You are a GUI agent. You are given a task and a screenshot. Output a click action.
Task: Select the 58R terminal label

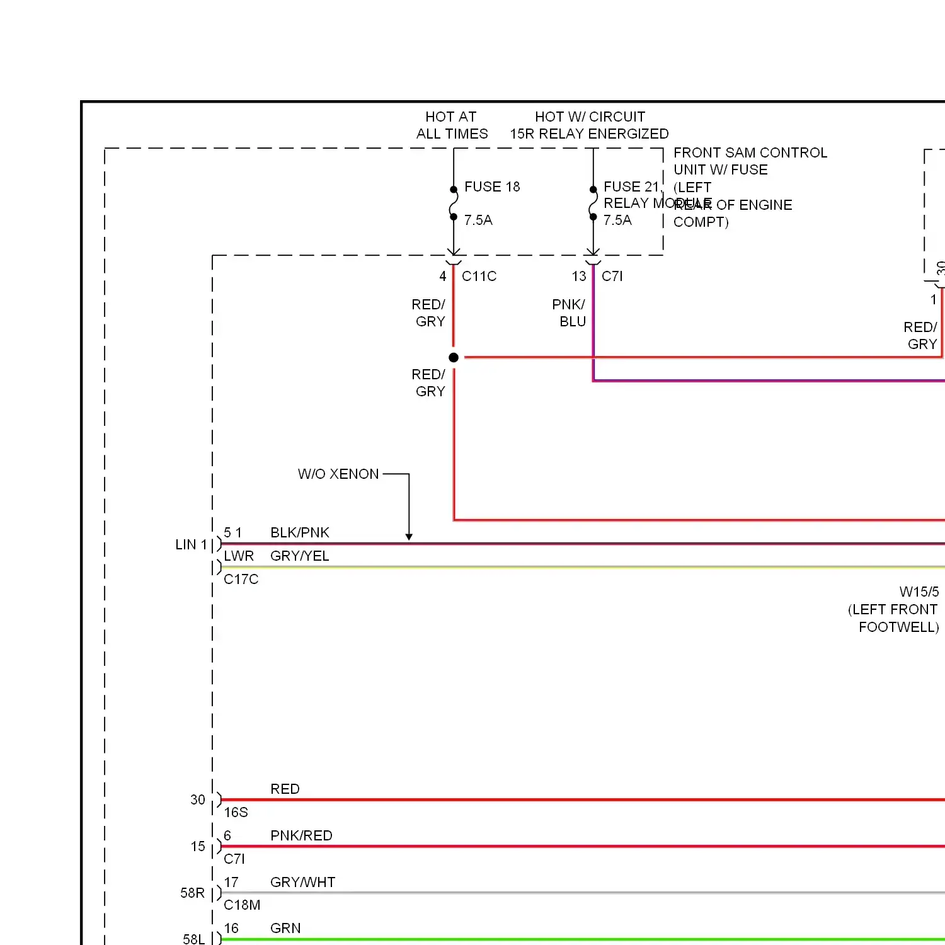[193, 893]
